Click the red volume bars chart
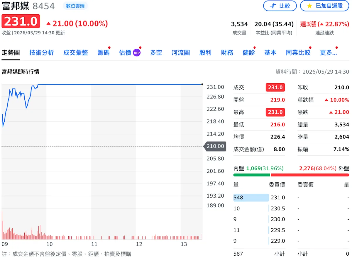Viewport: 352px width, 258px height. click(102, 226)
